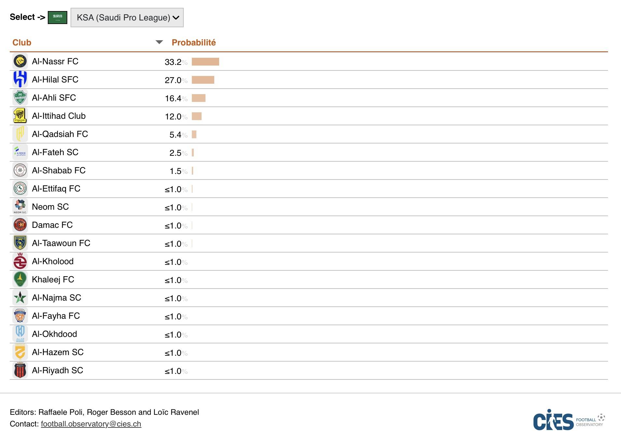Click the Al-Riyadh SC striped badge
This screenshot has height=444, width=621.
click(x=20, y=370)
